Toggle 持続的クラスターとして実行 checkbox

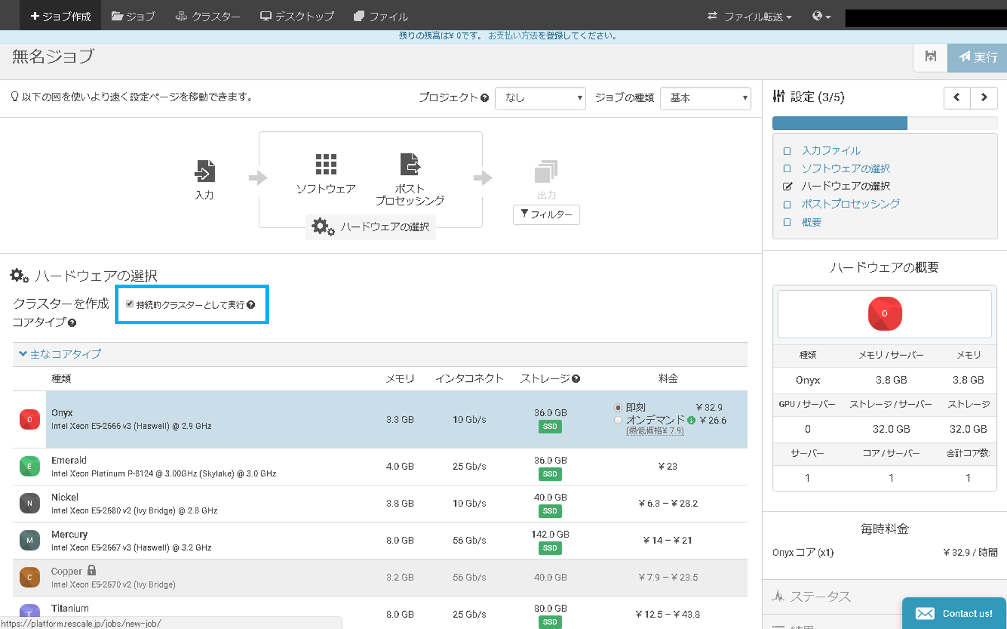(x=130, y=304)
